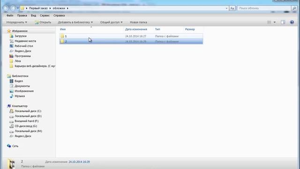Click 'Папка с файлами' type of folder 1

click(x=167, y=36)
